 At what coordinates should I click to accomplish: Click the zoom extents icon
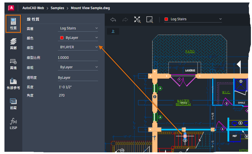pyautogui.click(x=137, y=19)
